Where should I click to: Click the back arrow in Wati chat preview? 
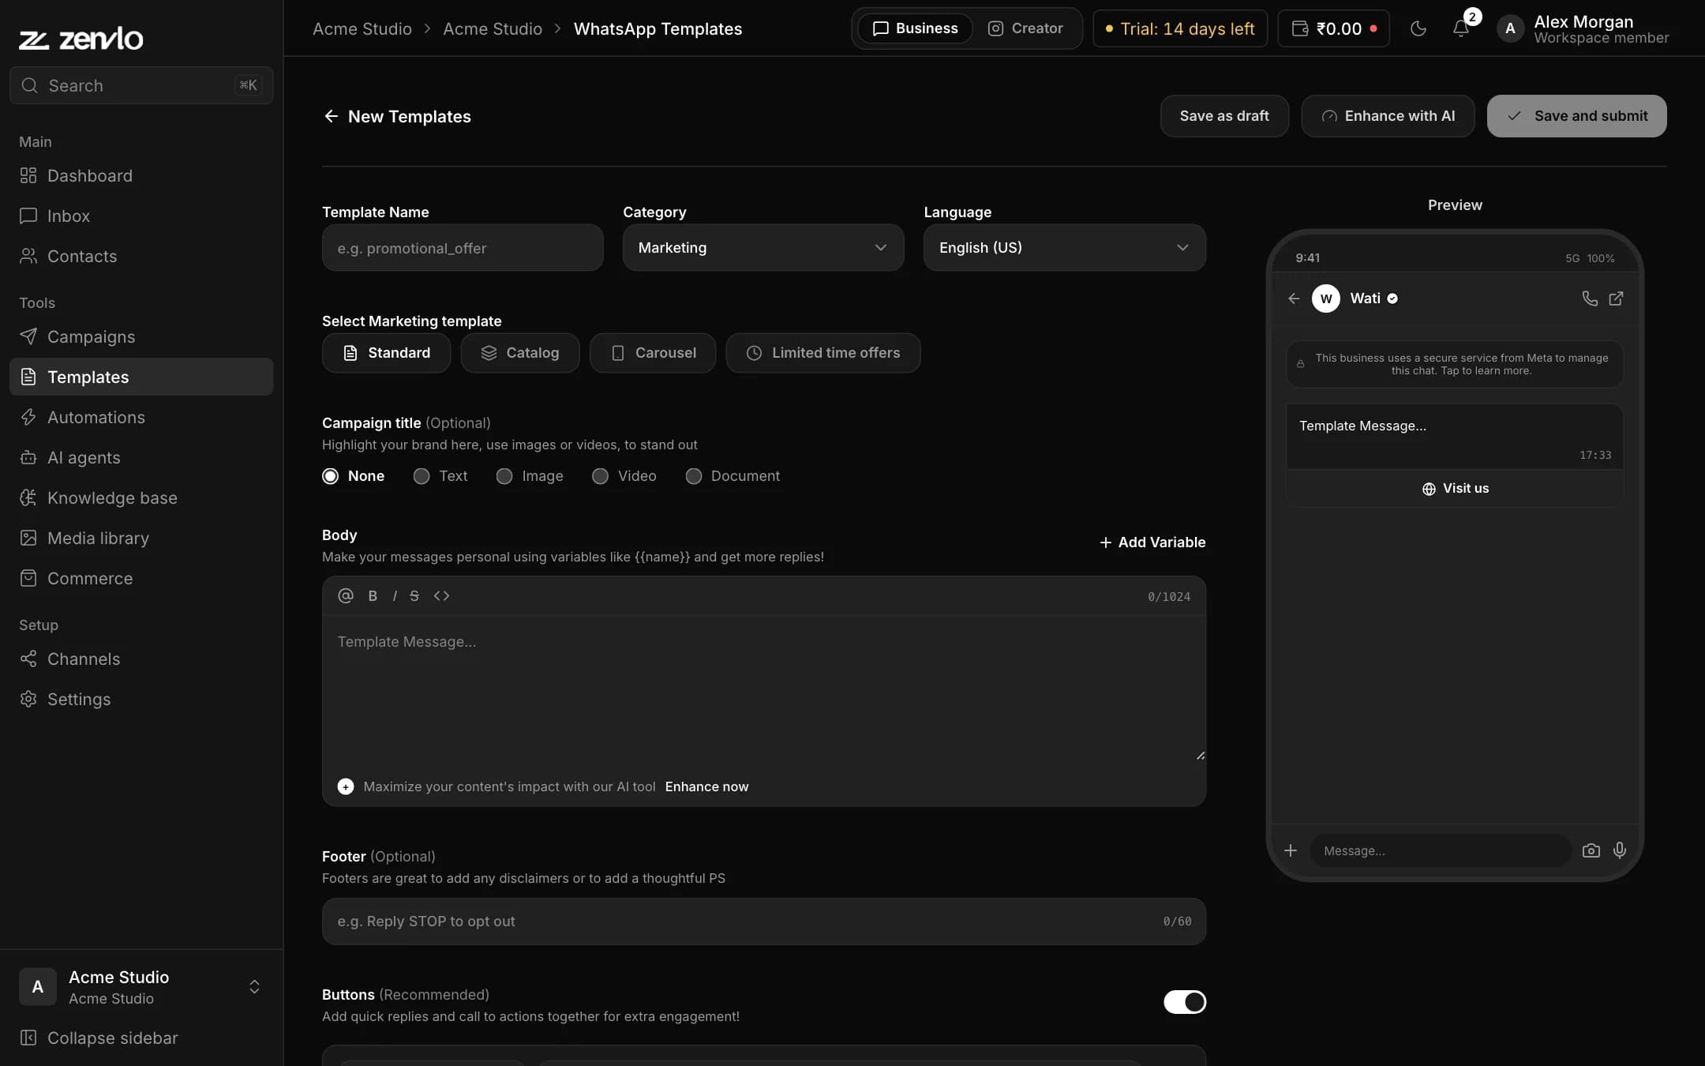[1294, 298]
